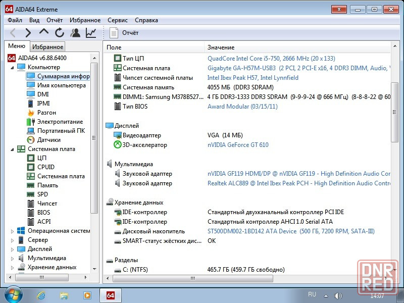Image resolution: width=404 pixels, height=303 pixels.
Task: Click the tree panel vertical scrollbar
Action: coord(94,138)
